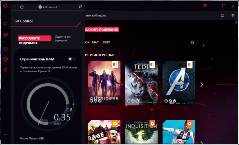Screen dimensions: 239x145
Task: Select the LINUX platform tab
Action: (105, 42)
